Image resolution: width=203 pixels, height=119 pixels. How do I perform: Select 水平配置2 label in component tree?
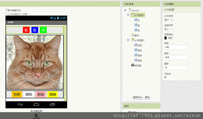(139, 40)
